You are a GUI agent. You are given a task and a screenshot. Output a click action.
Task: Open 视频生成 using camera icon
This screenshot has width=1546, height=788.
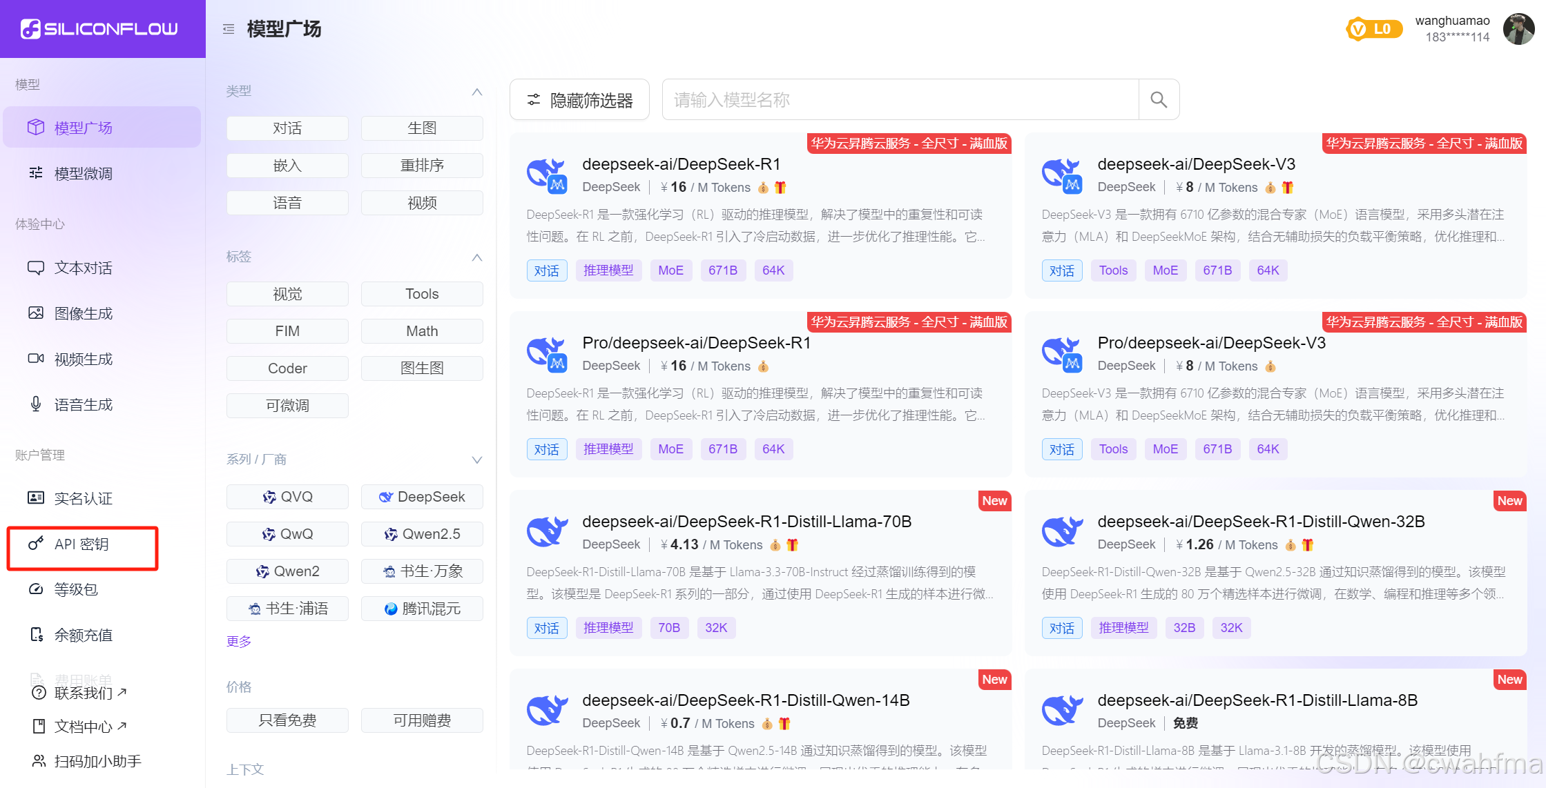tap(36, 358)
